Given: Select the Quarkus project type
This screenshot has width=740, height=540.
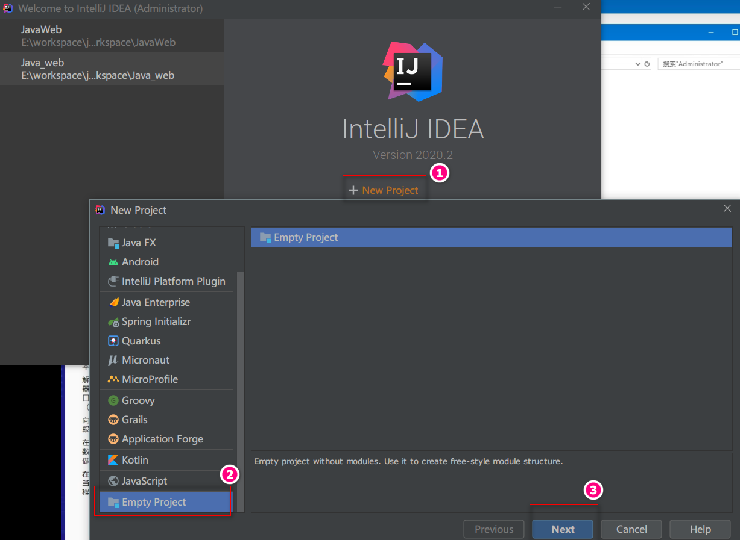Looking at the screenshot, I should click(166, 341).
